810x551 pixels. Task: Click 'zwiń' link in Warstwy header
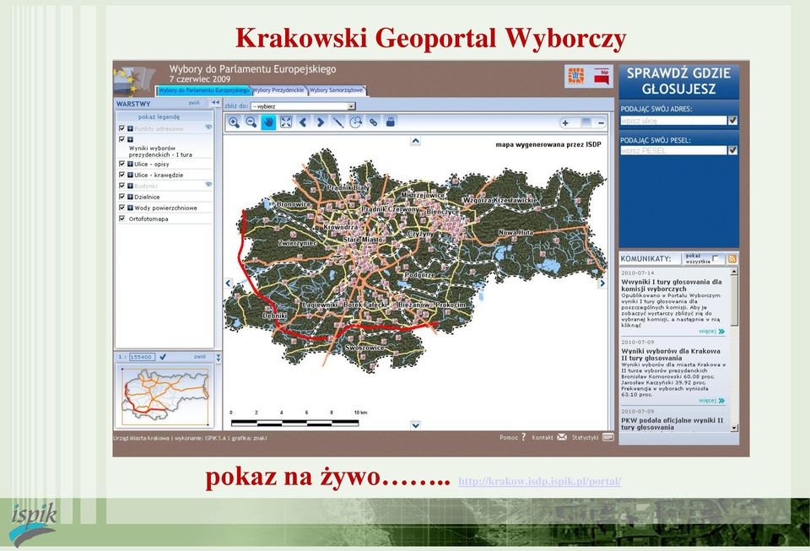[194, 103]
